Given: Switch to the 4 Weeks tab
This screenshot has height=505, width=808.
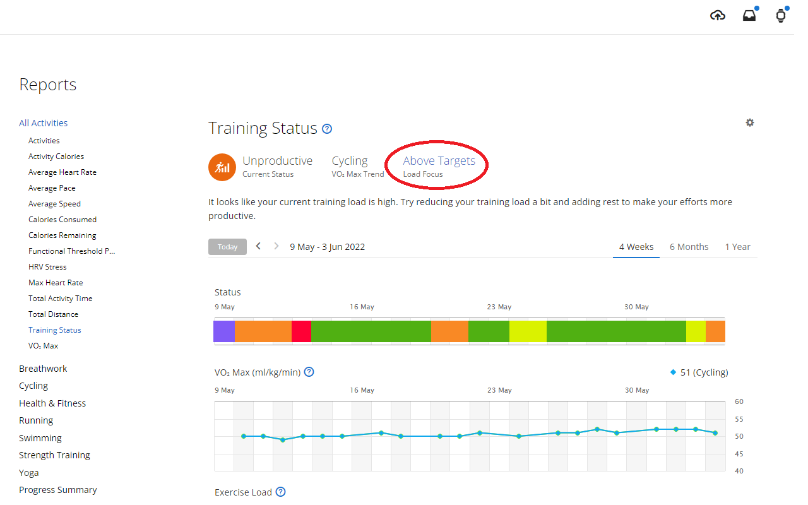Looking at the screenshot, I should [636, 247].
